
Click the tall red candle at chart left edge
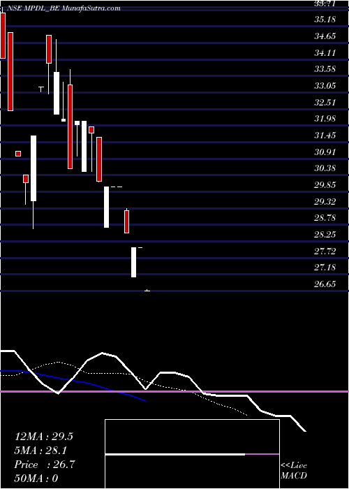tap(3, 35)
